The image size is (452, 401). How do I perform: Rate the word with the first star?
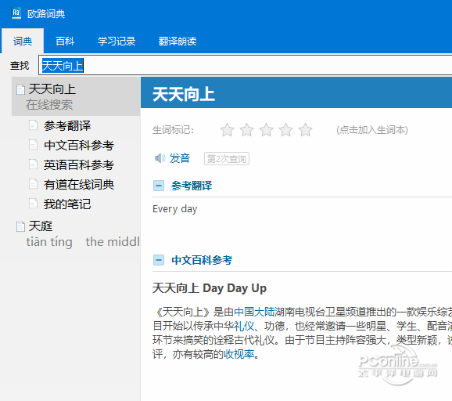tap(227, 130)
